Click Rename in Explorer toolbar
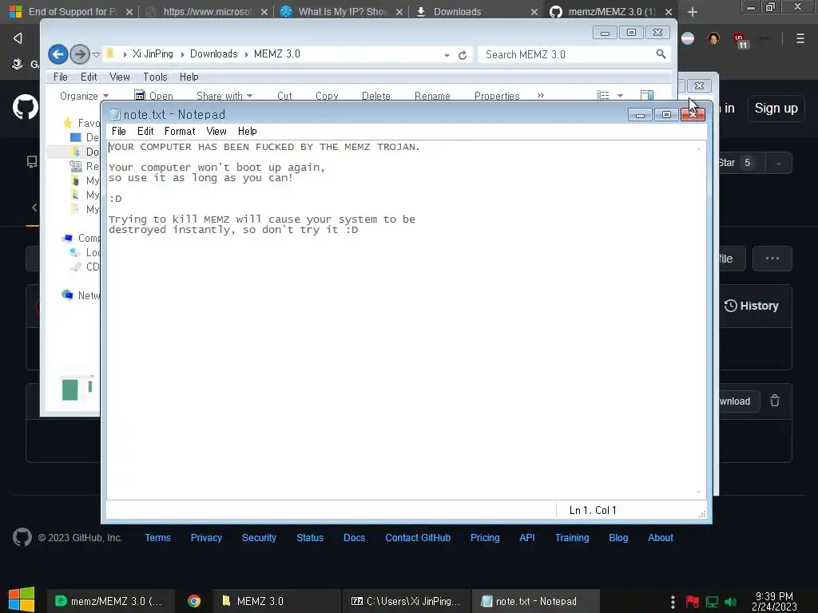818x613 pixels. pyautogui.click(x=432, y=96)
